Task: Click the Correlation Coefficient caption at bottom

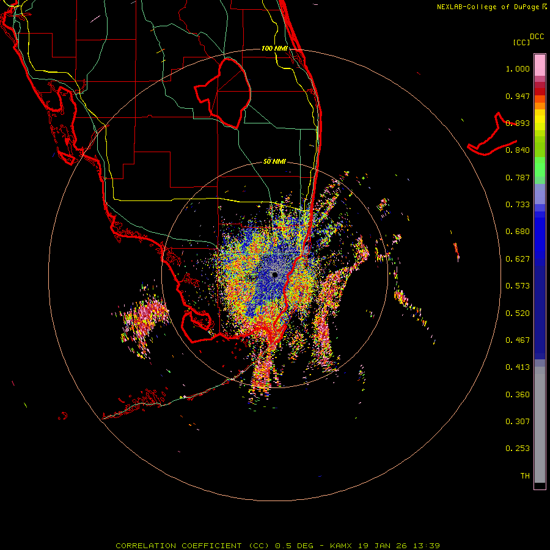Action: point(277,546)
